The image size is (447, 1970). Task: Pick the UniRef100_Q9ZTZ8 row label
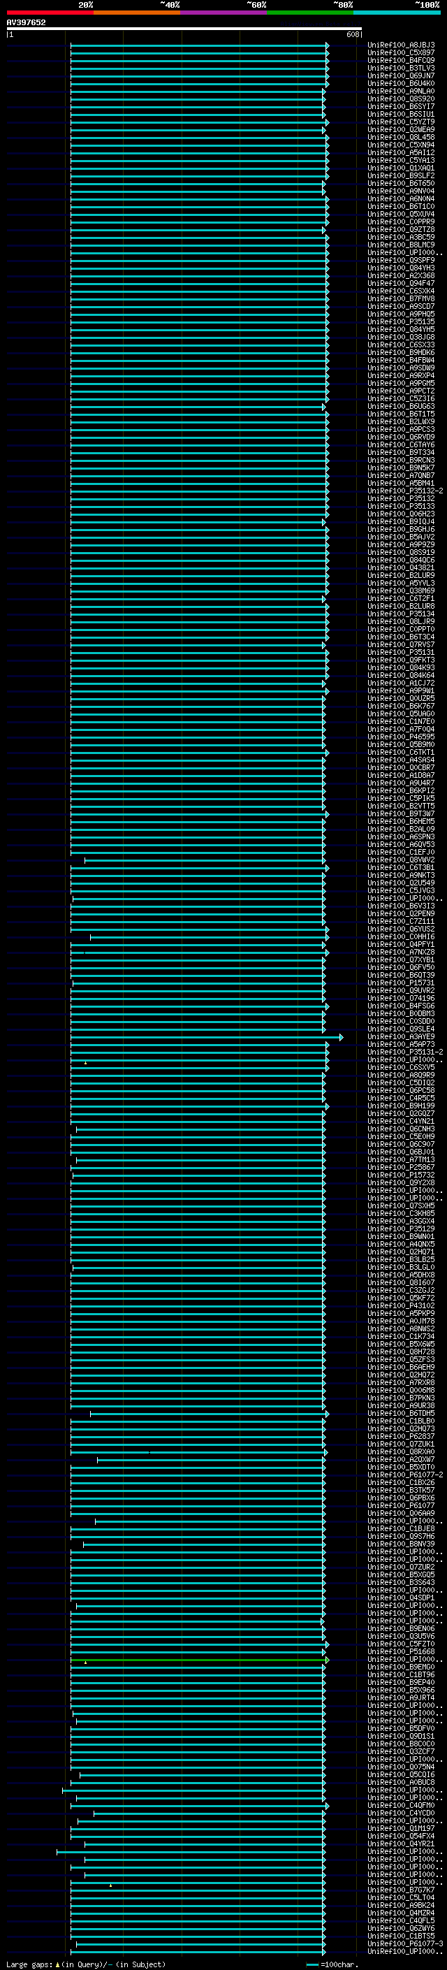click(x=401, y=229)
